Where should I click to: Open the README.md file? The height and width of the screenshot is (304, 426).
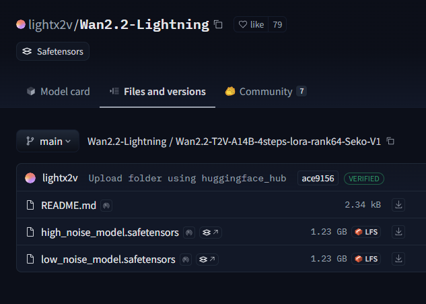point(69,206)
